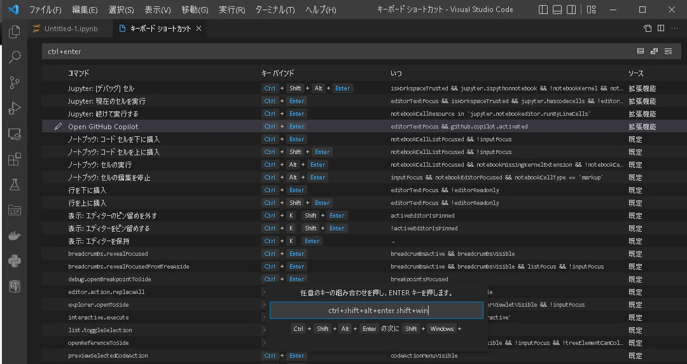Click the pencil edit icon for Open GitHub Copilot
The height and width of the screenshot is (364, 687).
58,126
